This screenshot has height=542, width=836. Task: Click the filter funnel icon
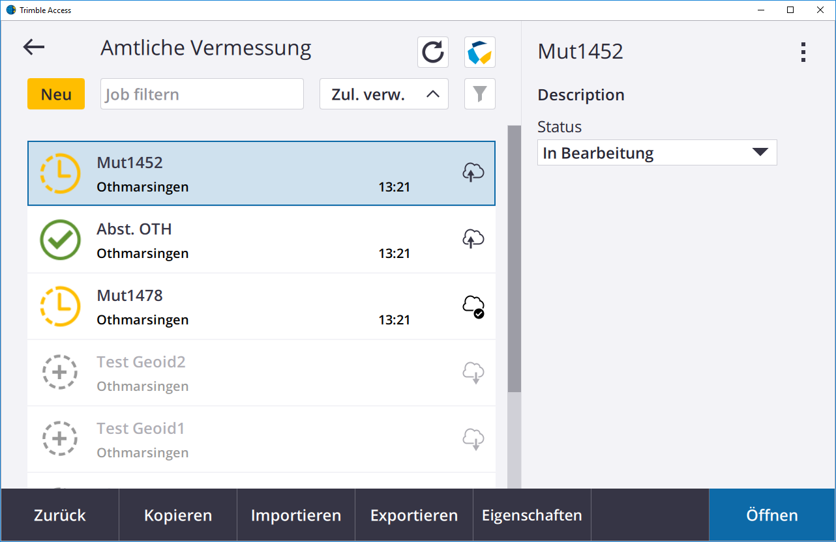pyautogui.click(x=480, y=94)
